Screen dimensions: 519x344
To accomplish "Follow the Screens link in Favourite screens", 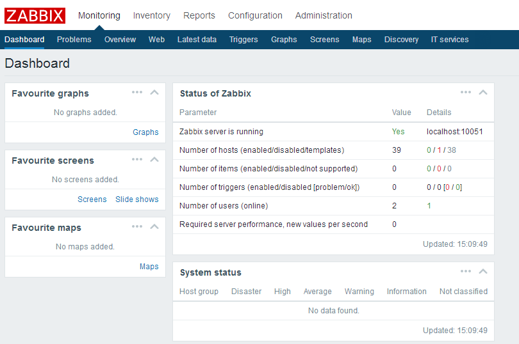I will click(x=92, y=199).
